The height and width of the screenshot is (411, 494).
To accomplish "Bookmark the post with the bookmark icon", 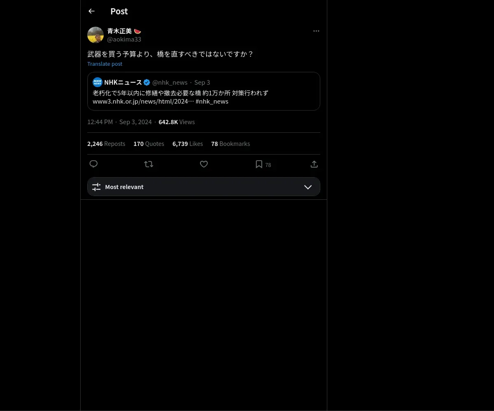I will [259, 164].
